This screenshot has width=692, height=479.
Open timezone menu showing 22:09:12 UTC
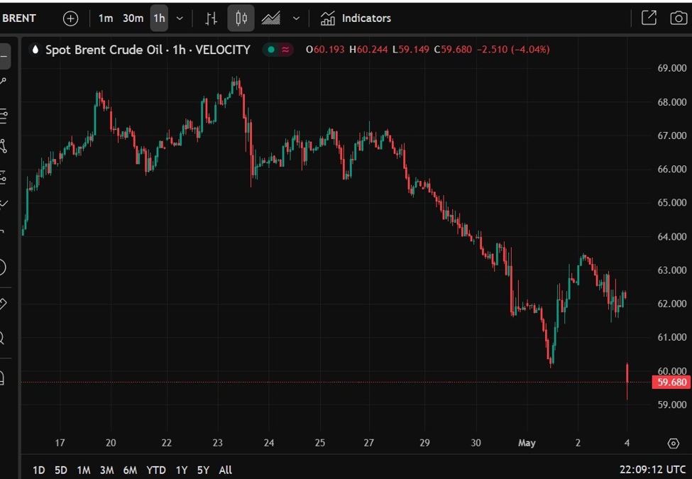pos(652,470)
